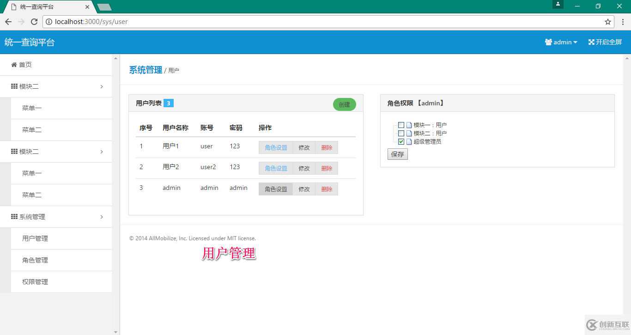
Task: Click the 开启全屏 fullscreen icon
Action: (592, 42)
